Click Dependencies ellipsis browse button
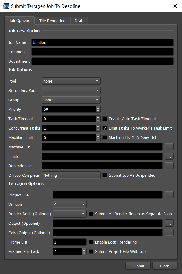The height and width of the screenshot is (274, 182). [169, 166]
